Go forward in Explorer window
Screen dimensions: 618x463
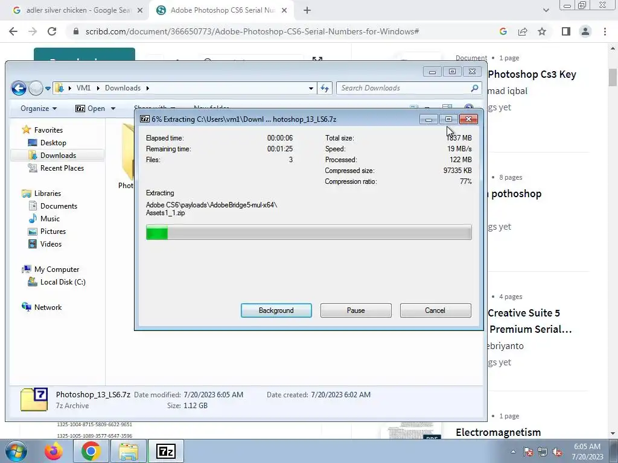tap(36, 88)
